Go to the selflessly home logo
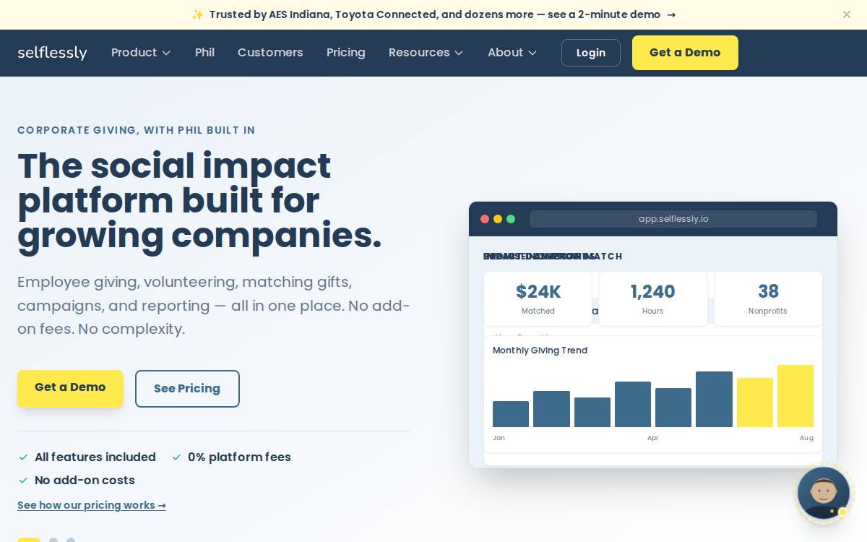Viewport: 867px width, 542px height. click(x=52, y=53)
